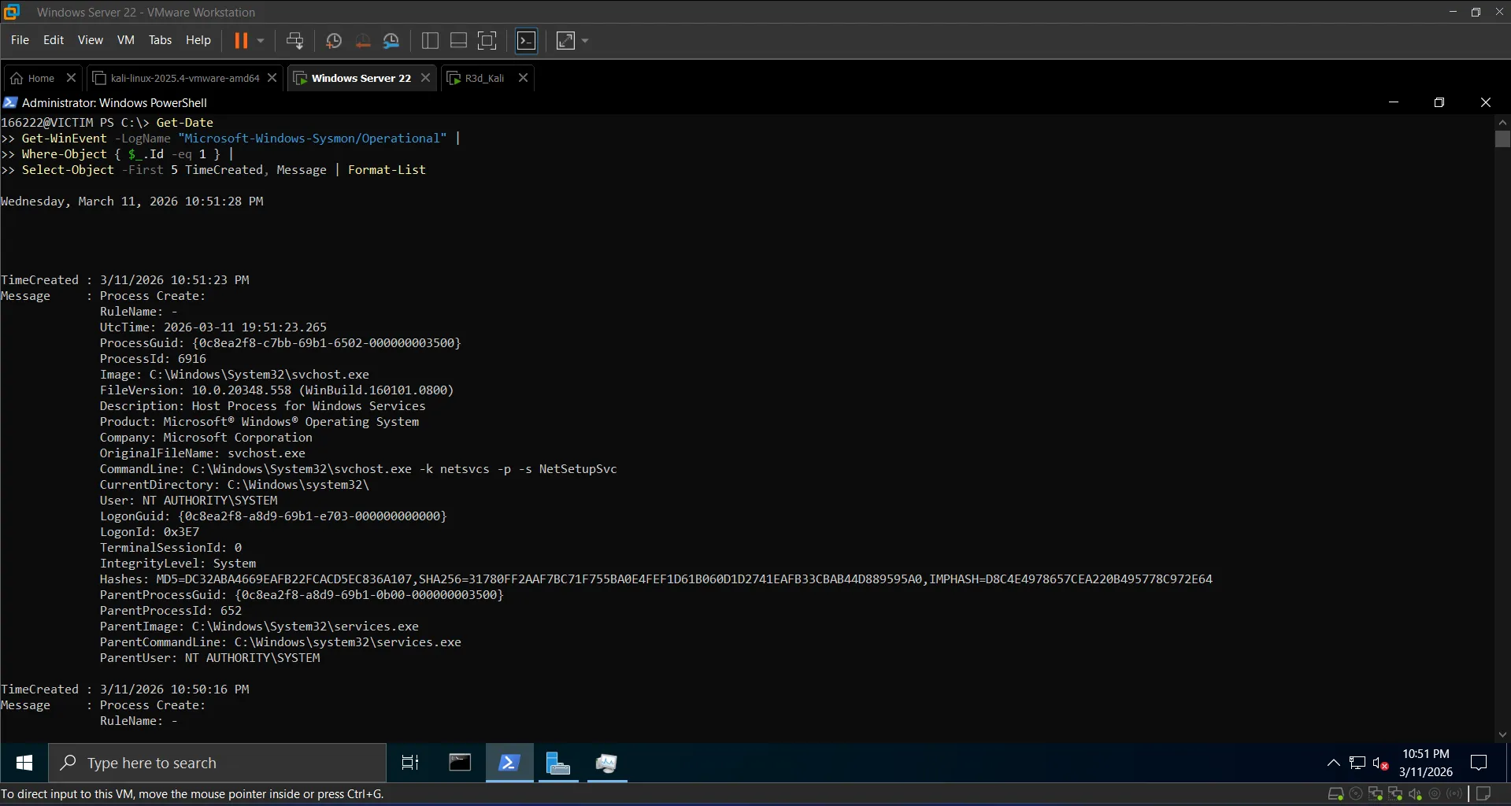This screenshot has width=1511, height=806.
Task: Send Ctrl+Alt+Del to the virtual machine
Action: click(294, 40)
